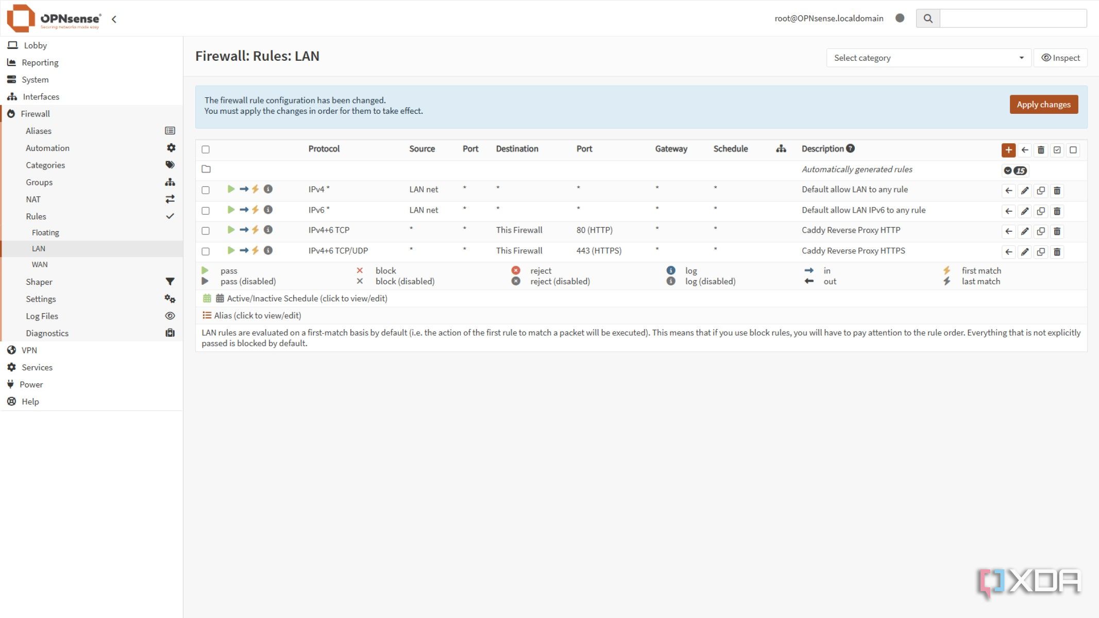Open the Select category dropdown
Viewport: 1099px width, 618px height.
[928, 58]
